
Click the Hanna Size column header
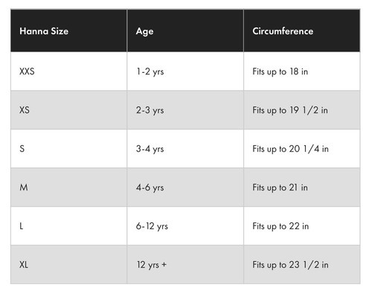pos(68,30)
